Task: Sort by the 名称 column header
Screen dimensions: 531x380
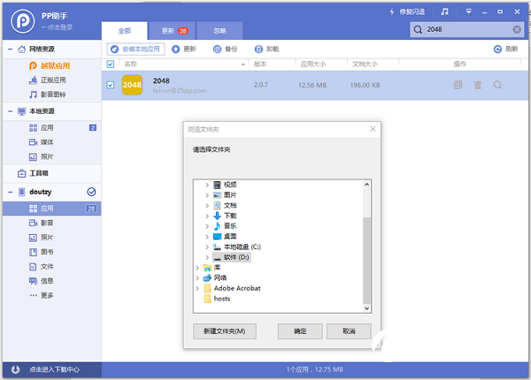Action: coord(131,64)
